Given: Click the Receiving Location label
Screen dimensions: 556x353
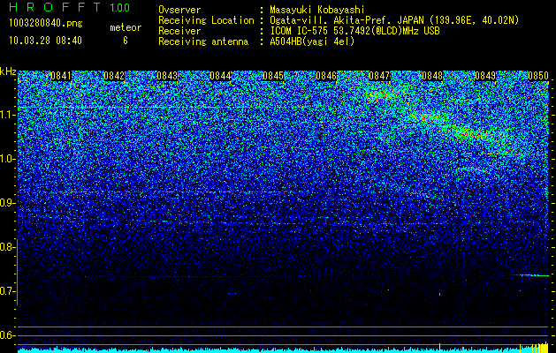Looking at the screenshot, I should 206,20.
